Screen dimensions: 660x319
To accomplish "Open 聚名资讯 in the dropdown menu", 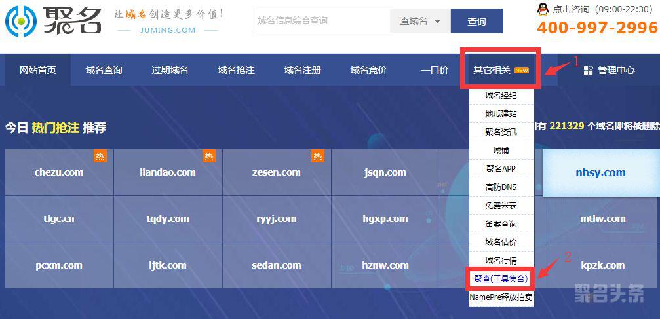I will click(501, 132).
